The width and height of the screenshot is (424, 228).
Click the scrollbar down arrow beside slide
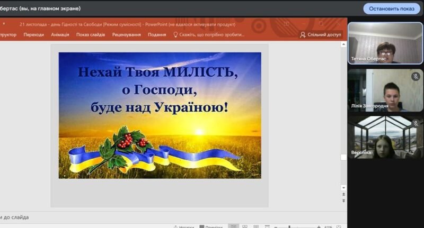[343, 187]
